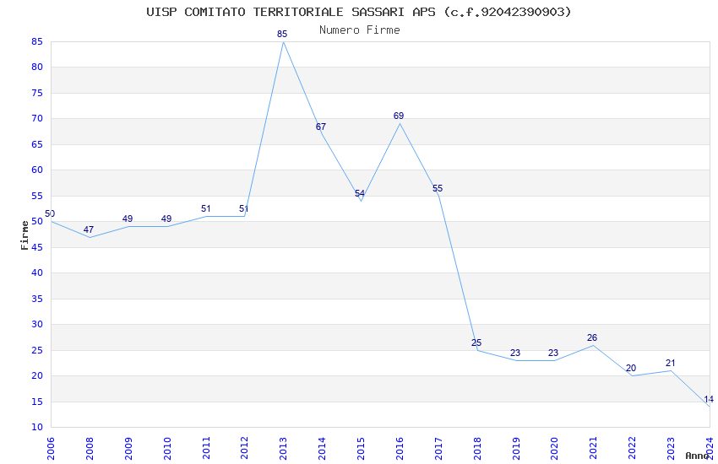Click y-axis tick value 50
Image resolution: width=718 pixels, height=464 pixels.
coord(37,221)
